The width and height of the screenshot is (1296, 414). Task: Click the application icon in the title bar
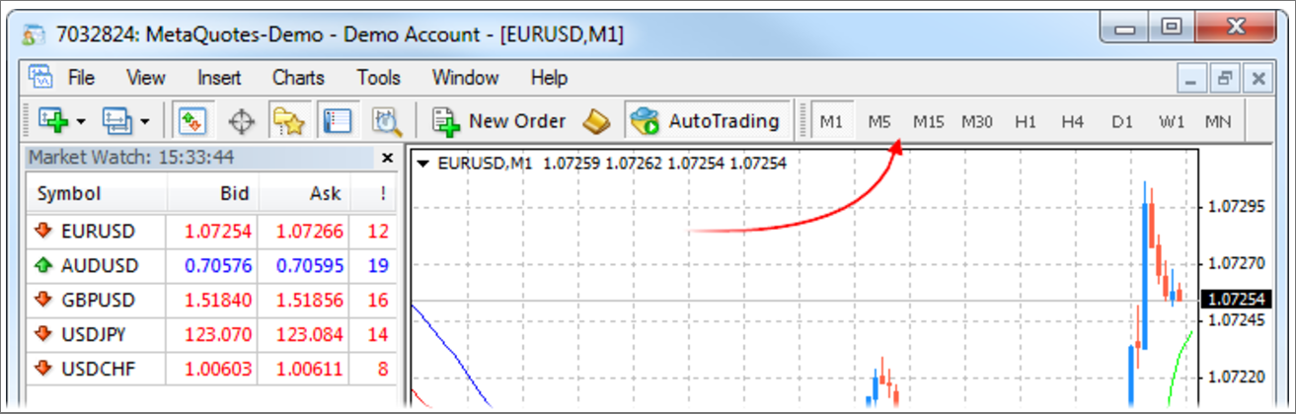pyautogui.click(x=36, y=34)
